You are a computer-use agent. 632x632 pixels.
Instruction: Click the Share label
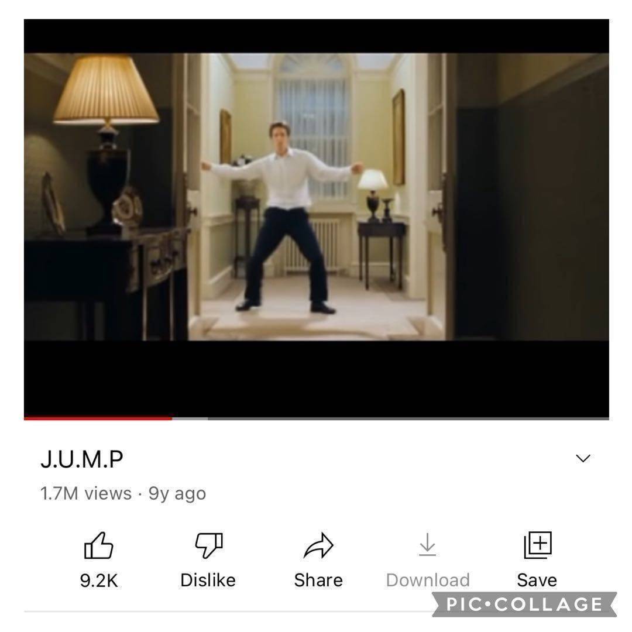click(x=318, y=581)
